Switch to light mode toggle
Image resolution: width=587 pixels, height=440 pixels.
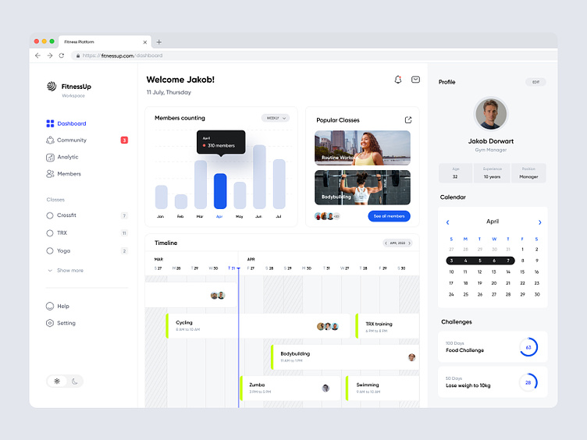click(57, 381)
